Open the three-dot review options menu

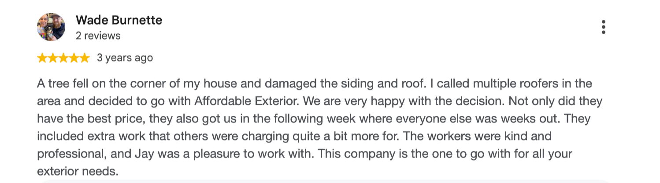(x=603, y=27)
